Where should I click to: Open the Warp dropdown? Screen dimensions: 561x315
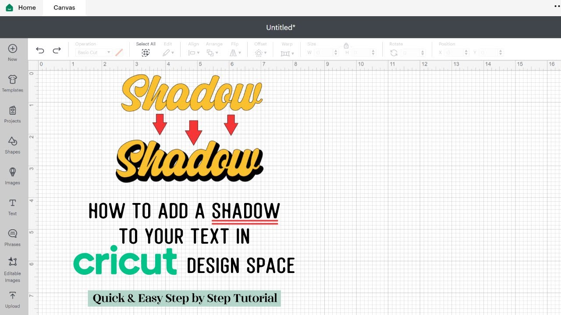(287, 53)
